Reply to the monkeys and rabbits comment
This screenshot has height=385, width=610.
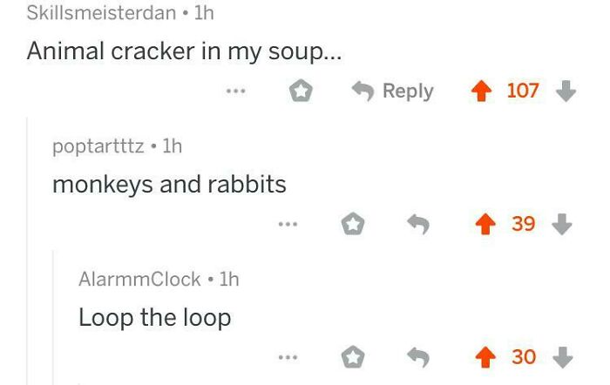[x=418, y=225]
